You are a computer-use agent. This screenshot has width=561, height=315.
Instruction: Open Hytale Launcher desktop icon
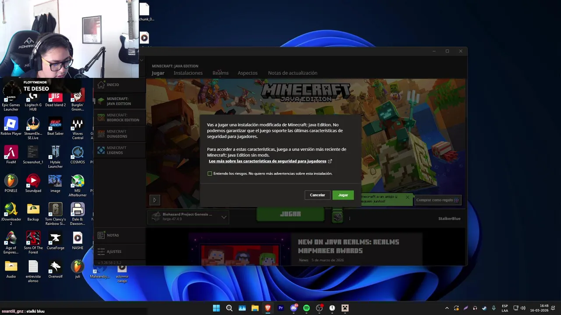[x=55, y=157]
